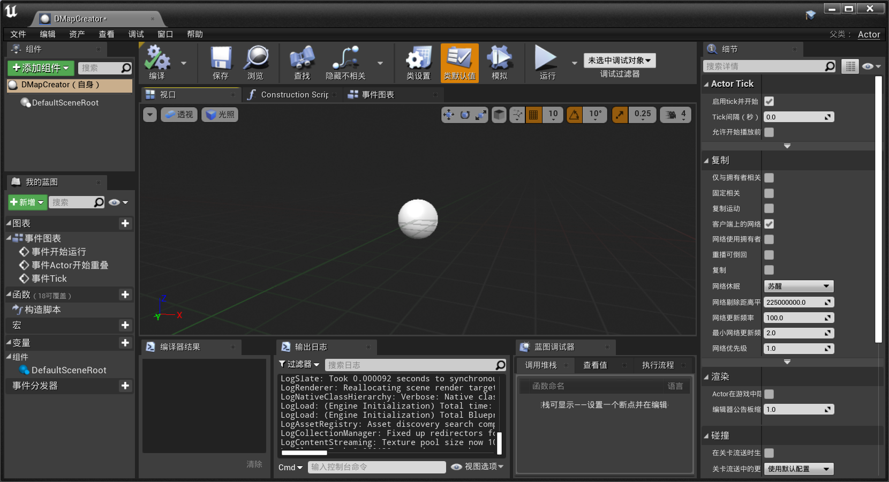Click the eye visibility toggle in 我的蓝图 panel

[x=114, y=202]
